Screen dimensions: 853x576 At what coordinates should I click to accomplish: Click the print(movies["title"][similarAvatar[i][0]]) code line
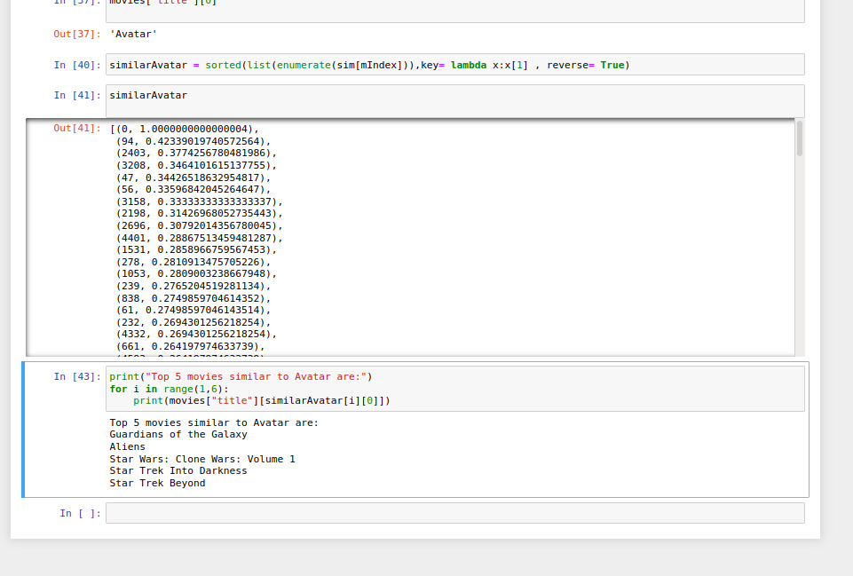(262, 401)
